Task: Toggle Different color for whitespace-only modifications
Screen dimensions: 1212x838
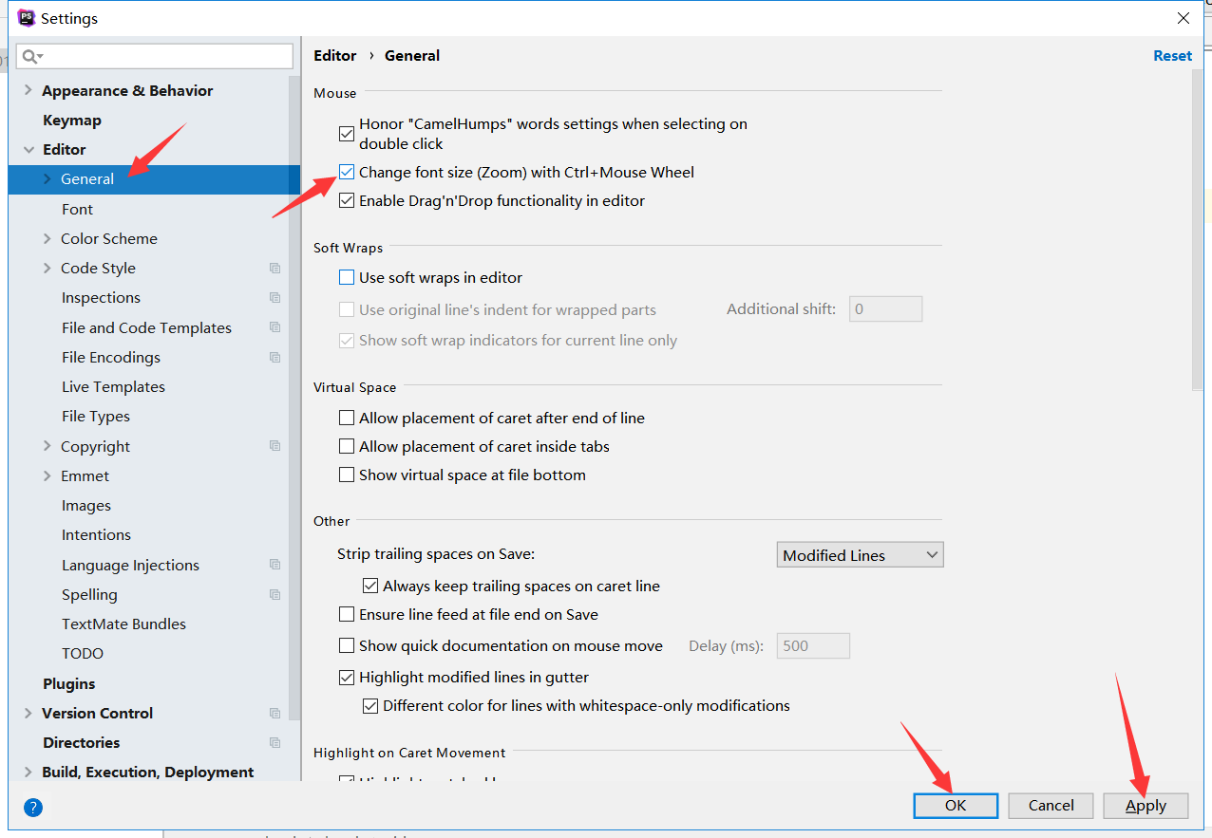Action: pos(370,706)
